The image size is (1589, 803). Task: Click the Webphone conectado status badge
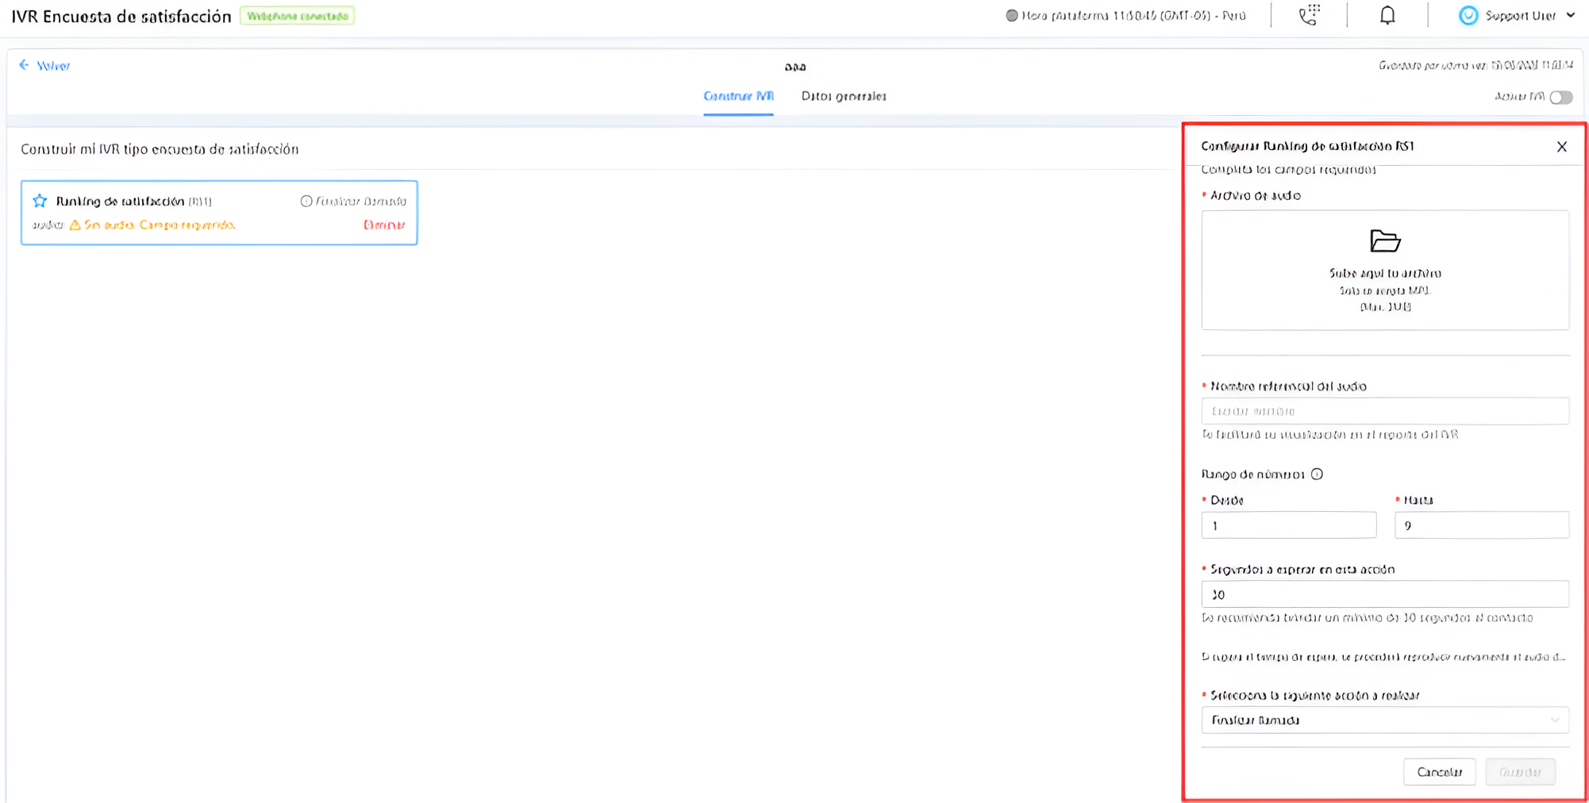coord(297,16)
